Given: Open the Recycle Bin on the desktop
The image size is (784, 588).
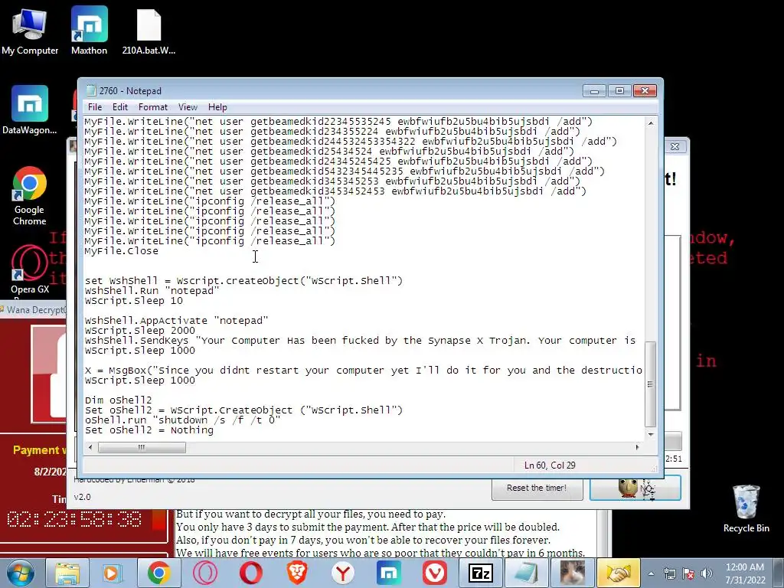Looking at the screenshot, I should (746, 508).
